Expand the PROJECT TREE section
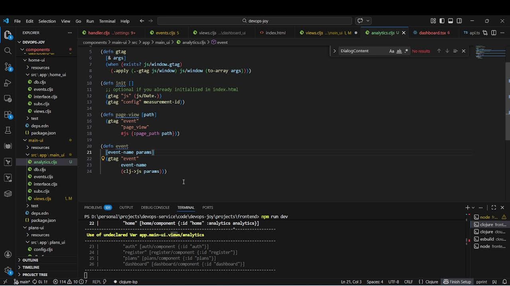The width and height of the screenshot is (510, 286). [35, 274]
